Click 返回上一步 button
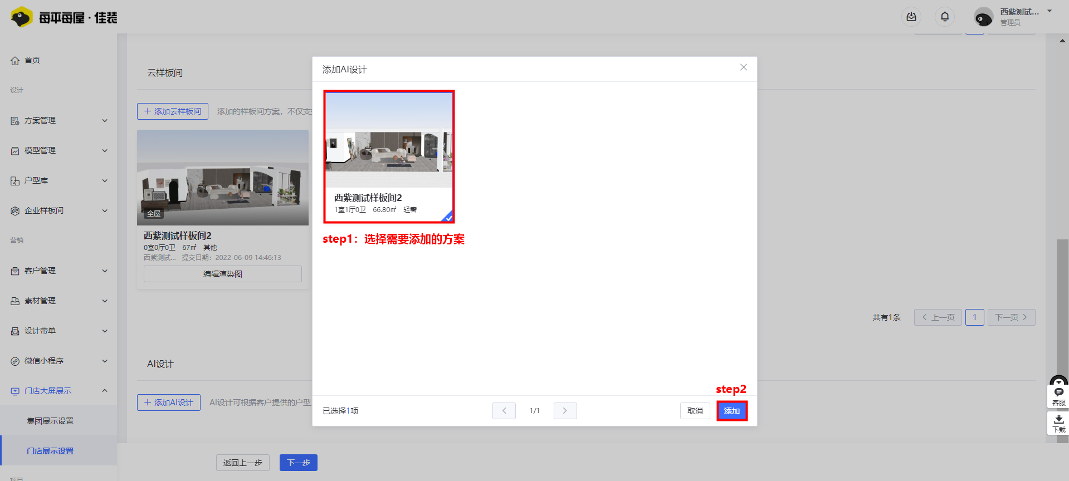The image size is (1069, 481). click(243, 463)
